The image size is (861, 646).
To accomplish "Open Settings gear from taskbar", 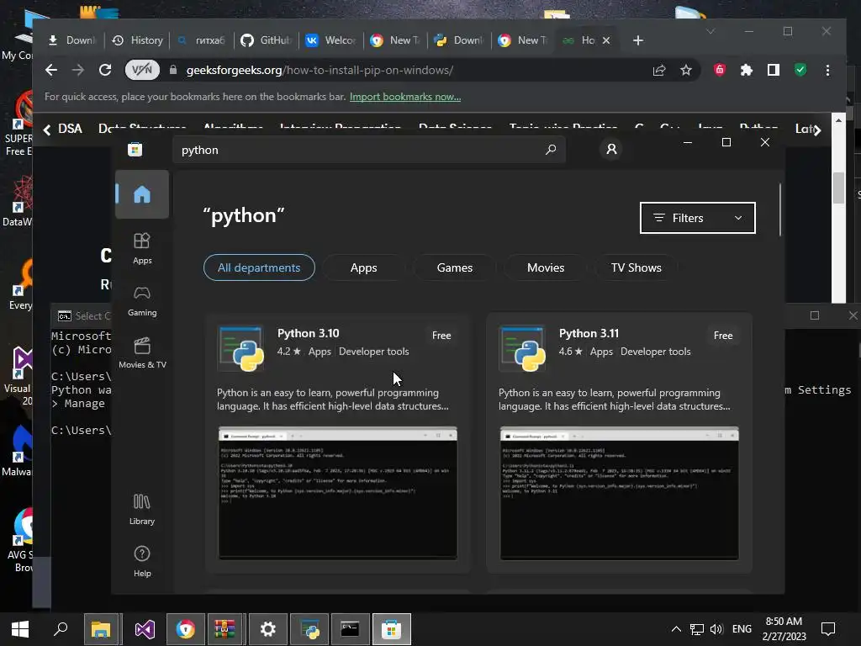I will (x=268, y=629).
